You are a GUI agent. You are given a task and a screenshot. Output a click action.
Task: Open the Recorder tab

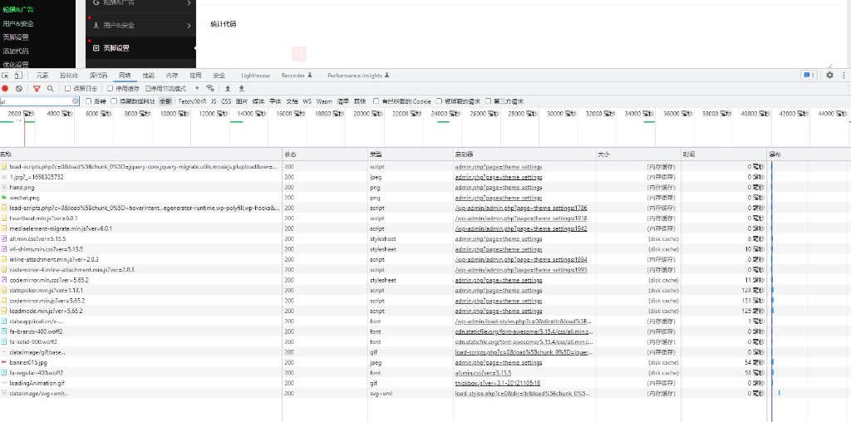pyautogui.click(x=297, y=76)
